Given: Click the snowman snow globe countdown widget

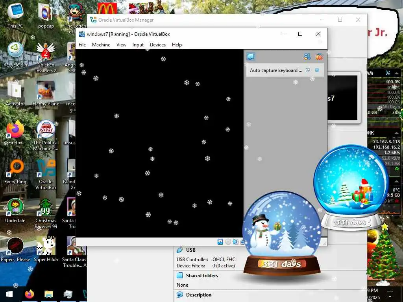Looking at the screenshot, I should pos(282,233).
